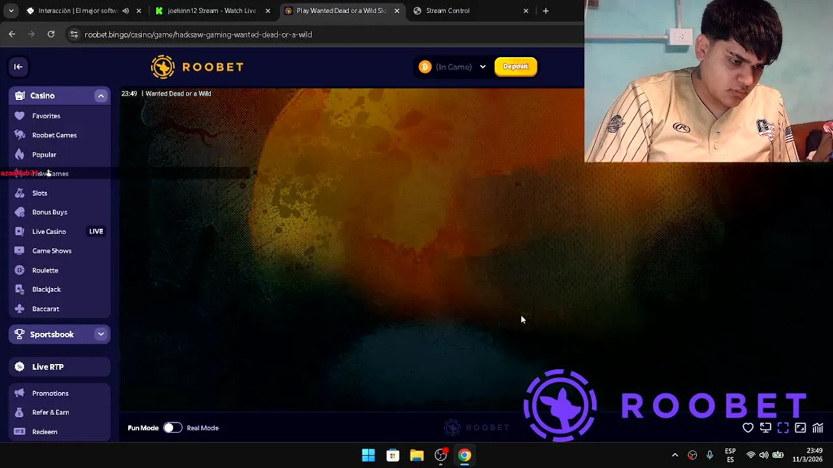
Task: Click the Popular flame icon
Action: click(20, 155)
